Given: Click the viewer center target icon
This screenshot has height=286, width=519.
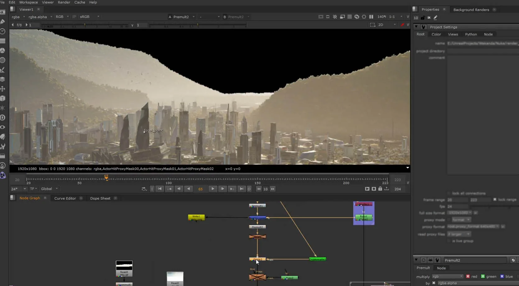Looking at the screenshot, I should [x=364, y=17].
